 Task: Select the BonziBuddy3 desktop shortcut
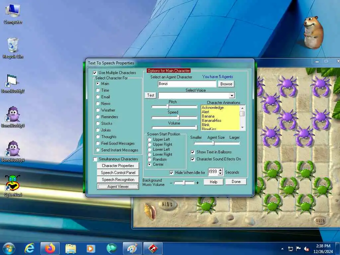pyautogui.click(x=13, y=117)
